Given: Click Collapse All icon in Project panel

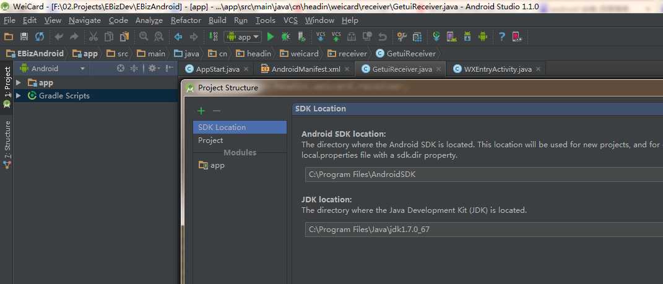Looking at the screenshot, I should pos(134,69).
